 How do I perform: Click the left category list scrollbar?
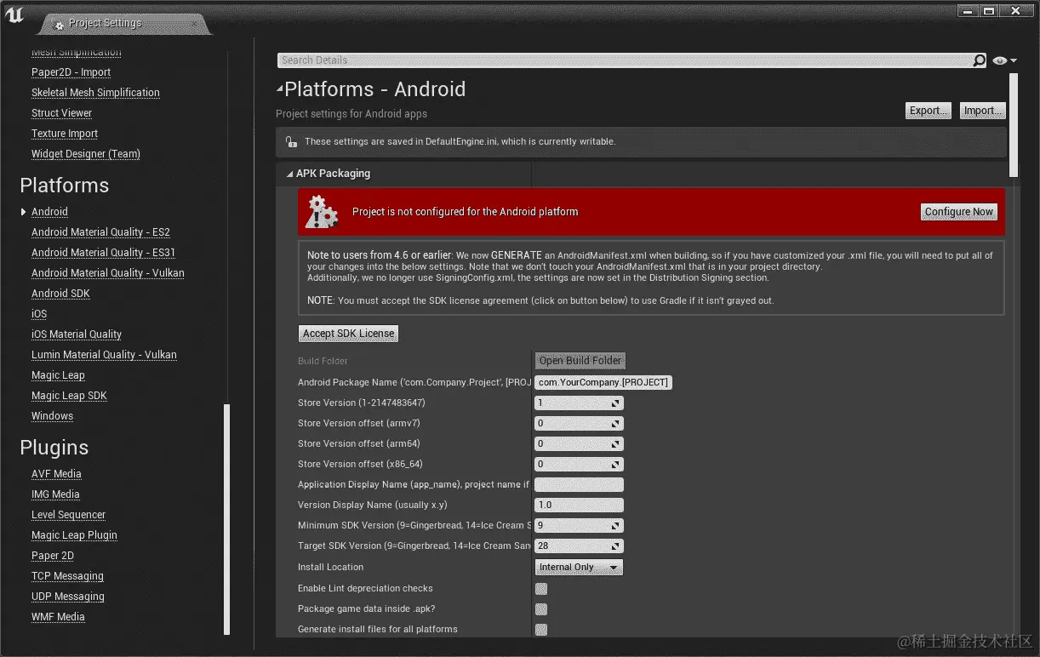[226, 519]
